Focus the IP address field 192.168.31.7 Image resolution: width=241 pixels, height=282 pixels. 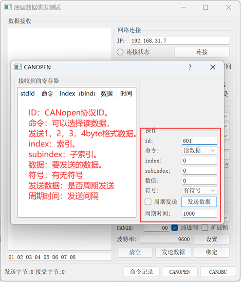180,40
